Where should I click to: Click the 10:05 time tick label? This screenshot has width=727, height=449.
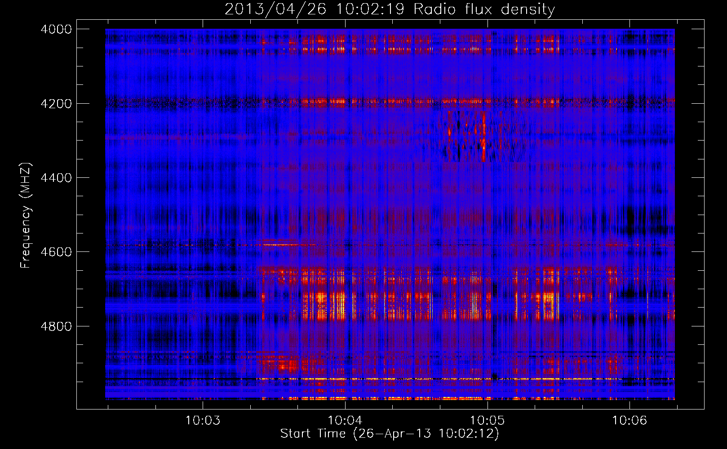(x=487, y=420)
